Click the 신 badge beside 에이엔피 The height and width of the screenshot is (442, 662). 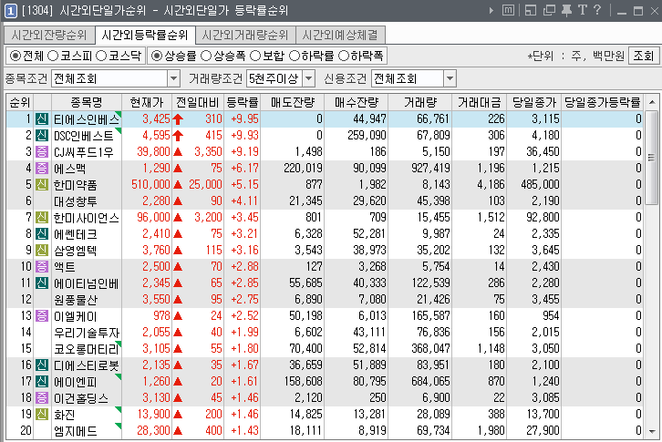pyautogui.click(x=41, y=382)
